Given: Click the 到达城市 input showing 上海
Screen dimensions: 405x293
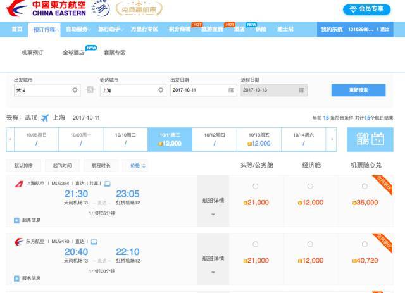Looking at the screenshot, I should (x=133, y=90).
